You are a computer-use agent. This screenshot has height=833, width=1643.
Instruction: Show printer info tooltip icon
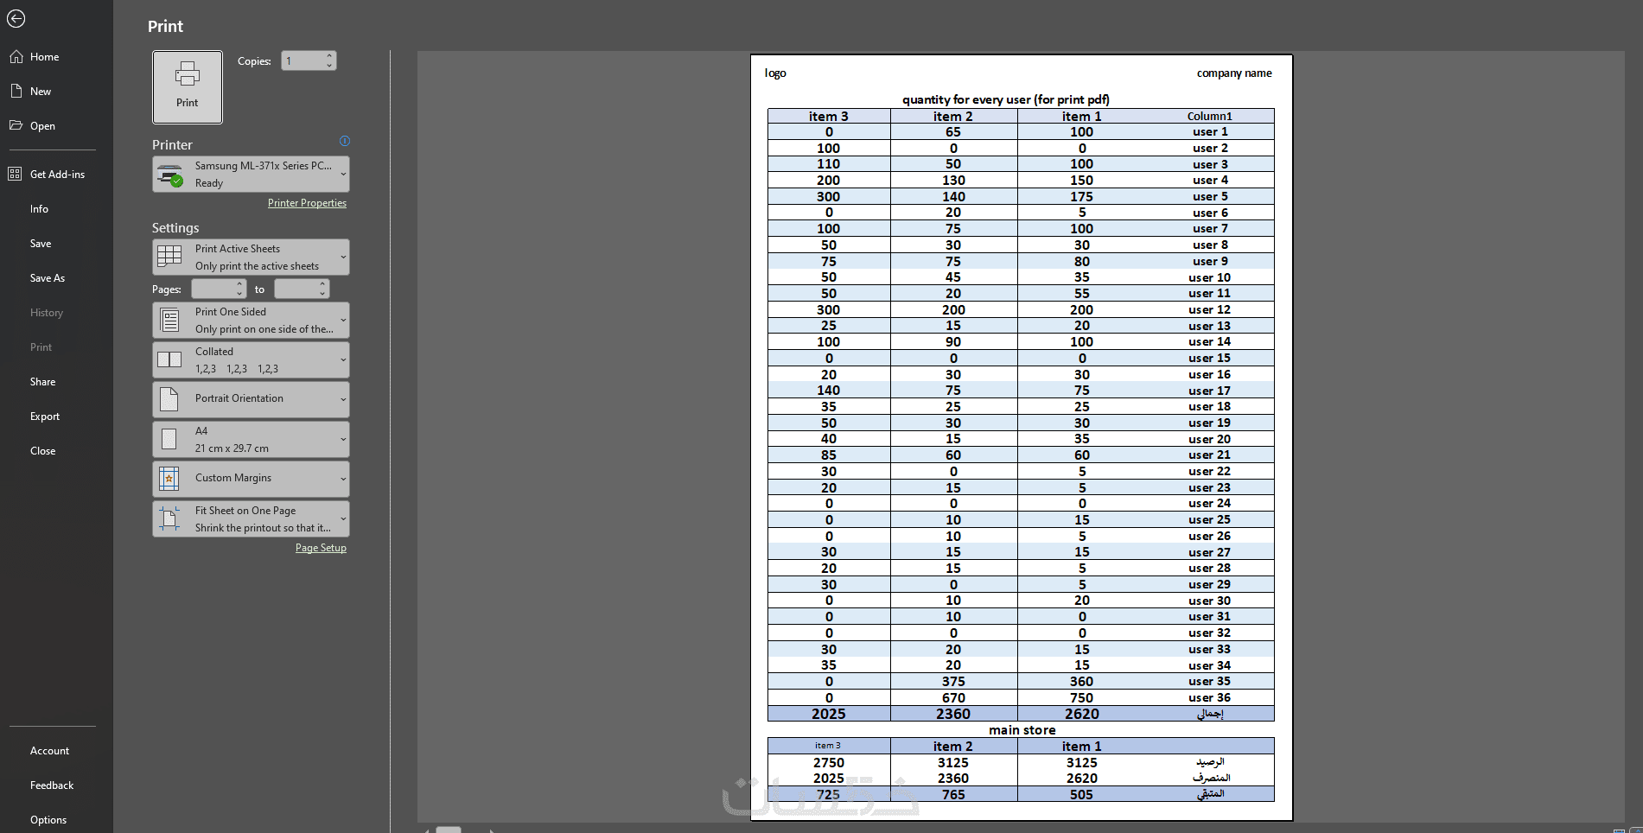345,141
